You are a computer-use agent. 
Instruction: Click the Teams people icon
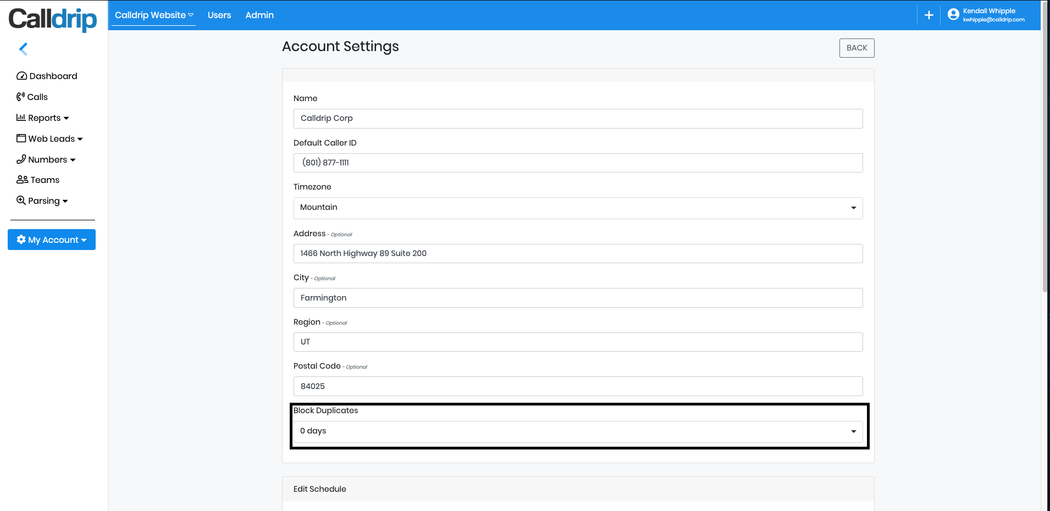click(x=22, y=180)
